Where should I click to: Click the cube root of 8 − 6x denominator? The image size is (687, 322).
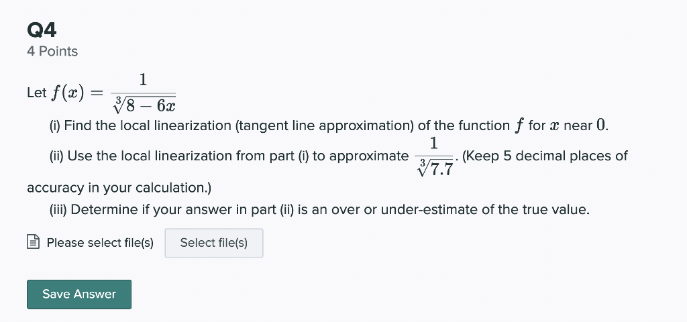144,105
